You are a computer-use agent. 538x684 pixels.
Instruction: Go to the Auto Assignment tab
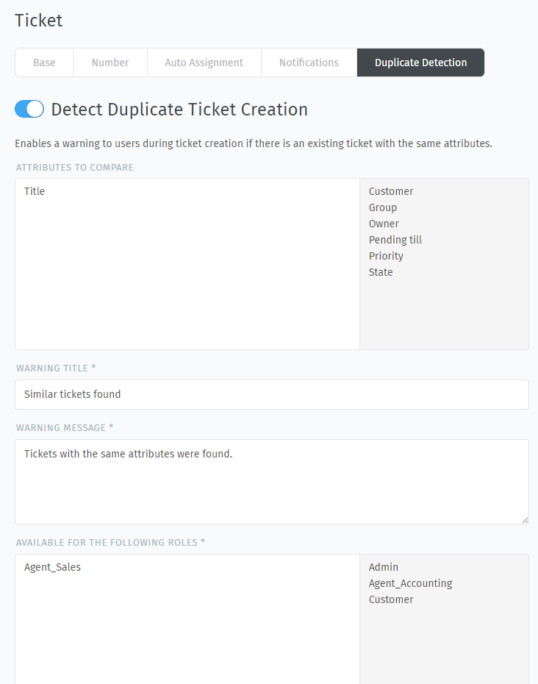pyautogui.click(x=204, y=63)
